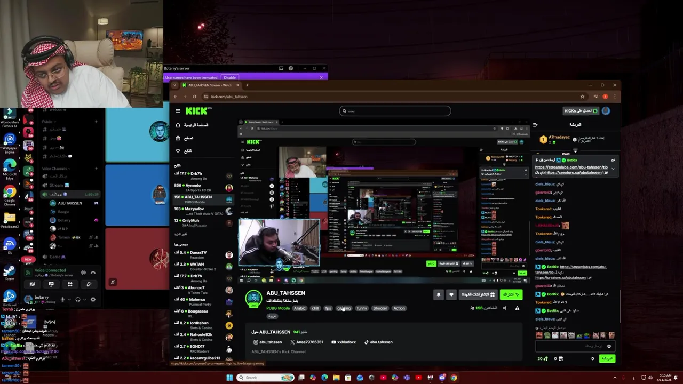Collapse the pinned BotRix message chevron

[613, 169]
